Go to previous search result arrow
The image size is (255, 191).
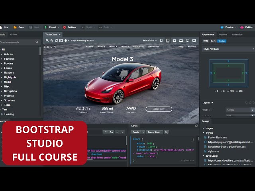[x=117, y=132]
